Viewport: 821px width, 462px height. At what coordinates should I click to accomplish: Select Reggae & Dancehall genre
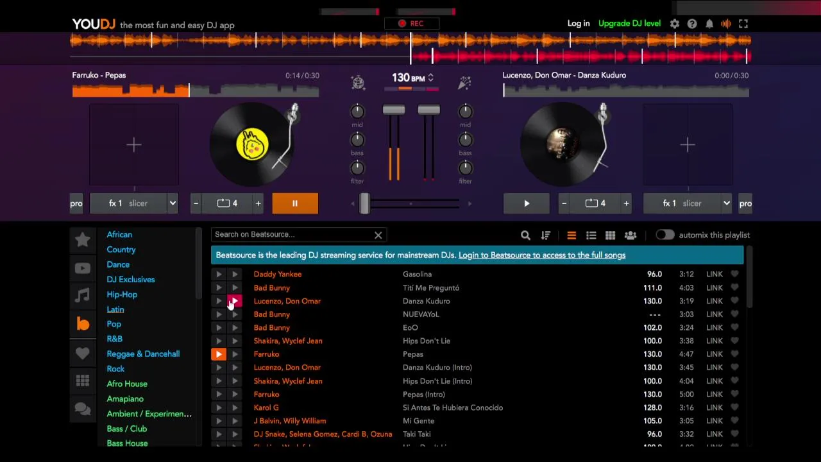(x=143, y=354)
